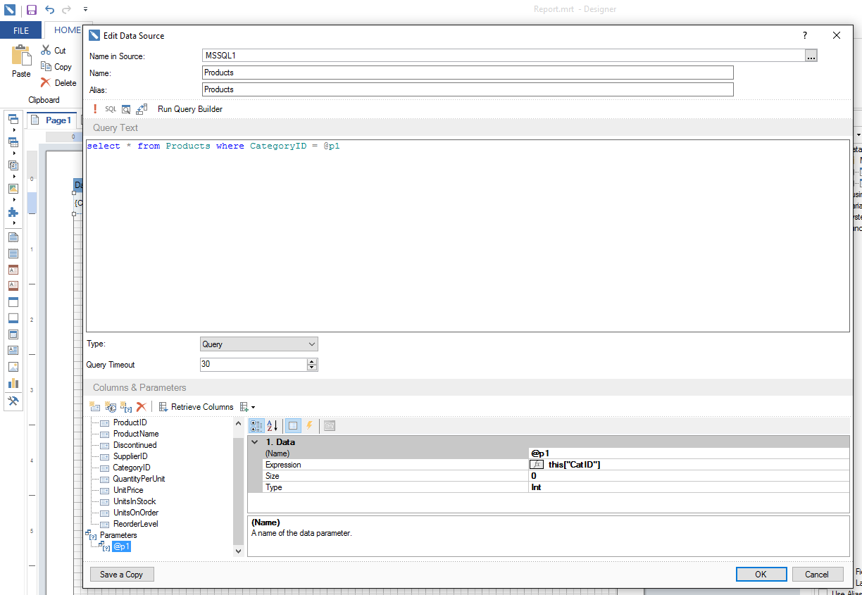This screenshot has height=595, width=862.
Task: Open the retrieve options table dropdown
Action: click(x=247, y=407)
